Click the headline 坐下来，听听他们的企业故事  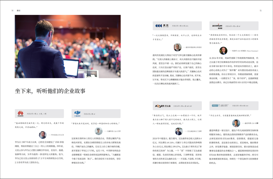point(50,91)
